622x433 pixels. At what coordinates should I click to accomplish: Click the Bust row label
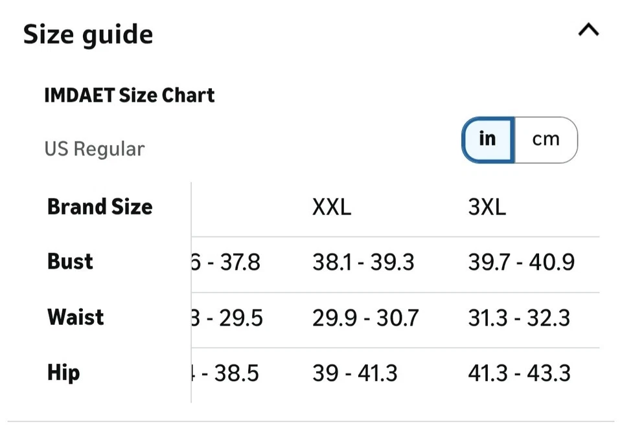70,262
